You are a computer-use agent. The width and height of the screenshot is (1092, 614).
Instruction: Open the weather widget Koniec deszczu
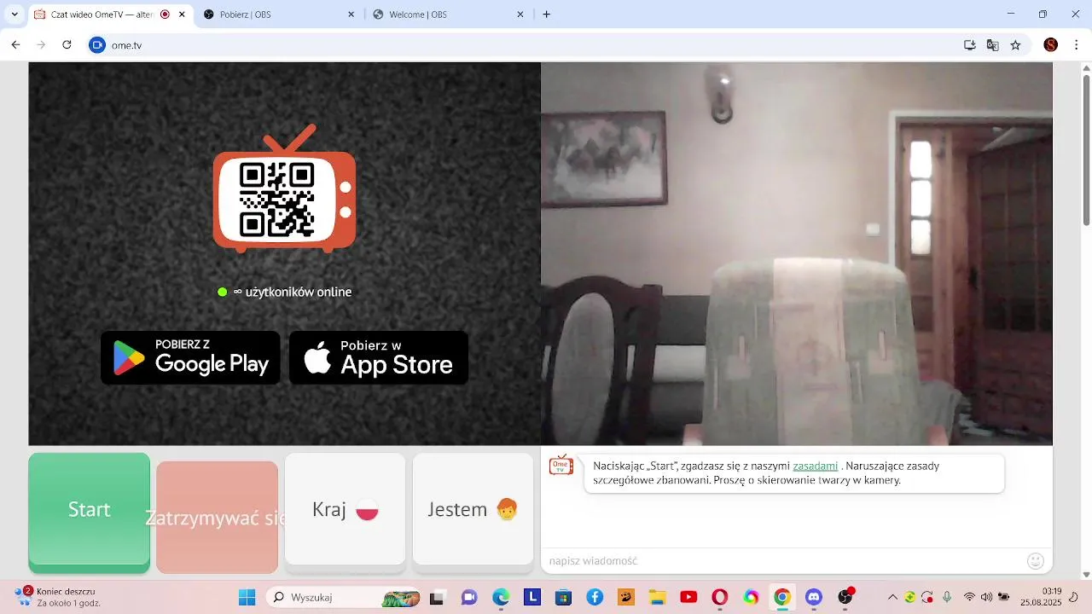(58, 597)
